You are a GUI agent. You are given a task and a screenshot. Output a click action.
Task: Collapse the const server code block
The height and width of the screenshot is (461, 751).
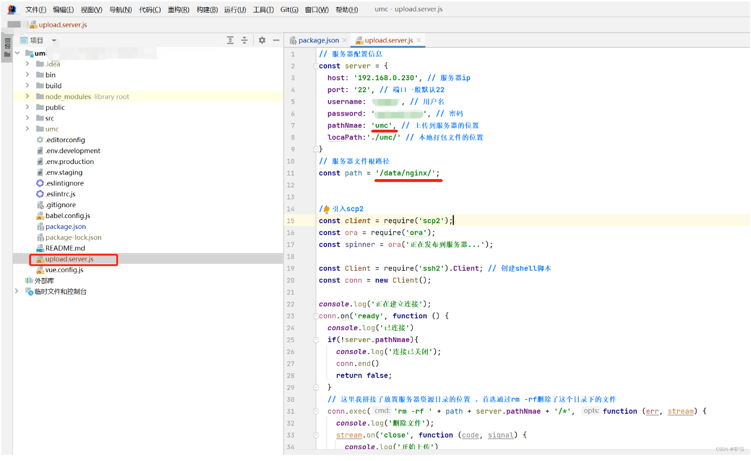pos(316,66)
